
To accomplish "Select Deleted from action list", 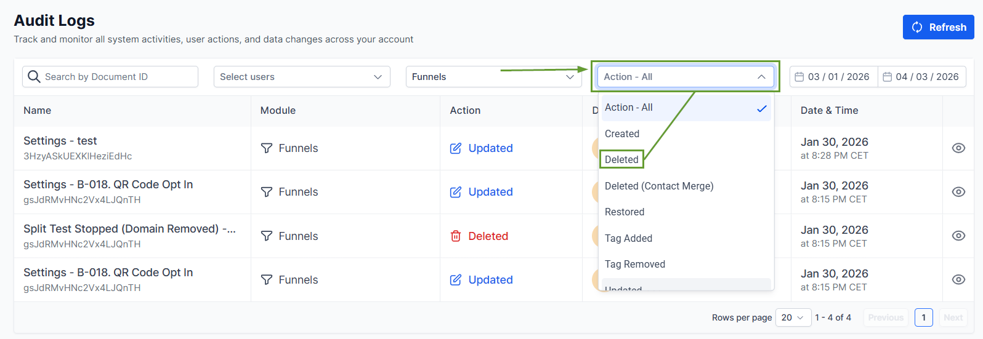I will point(621,159).
